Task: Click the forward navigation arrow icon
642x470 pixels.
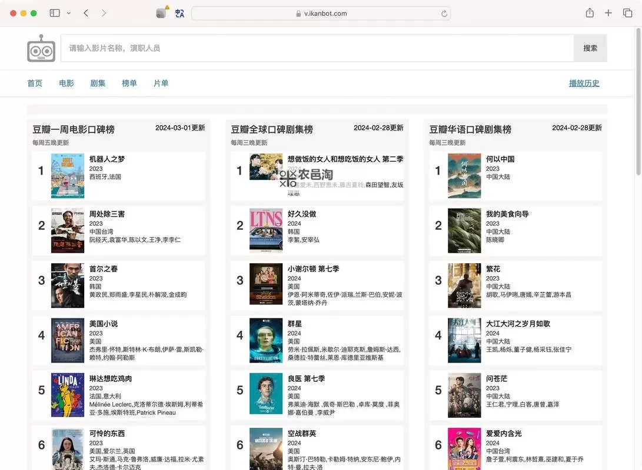Action: (104, 12)
